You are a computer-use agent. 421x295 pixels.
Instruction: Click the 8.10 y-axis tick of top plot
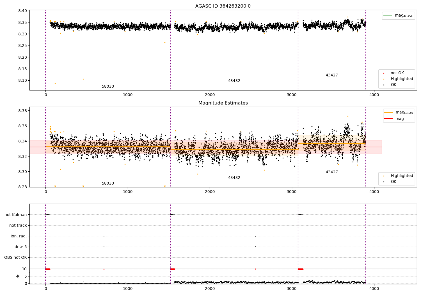[x=22, y=80]
